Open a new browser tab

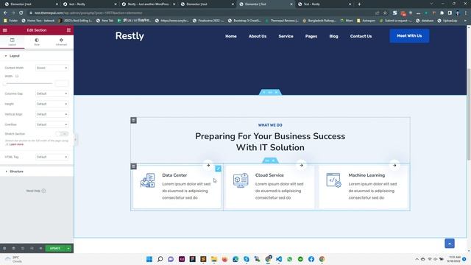(x=359, y=4)
